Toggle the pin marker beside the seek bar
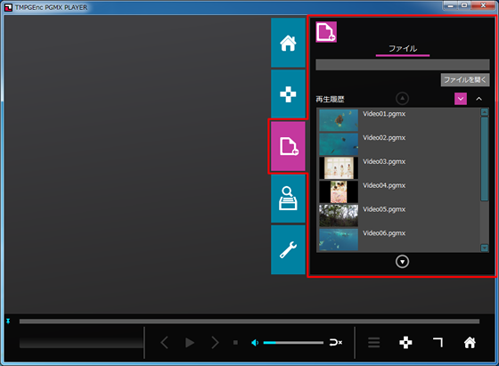499x366 pixels. pos(8,321)
